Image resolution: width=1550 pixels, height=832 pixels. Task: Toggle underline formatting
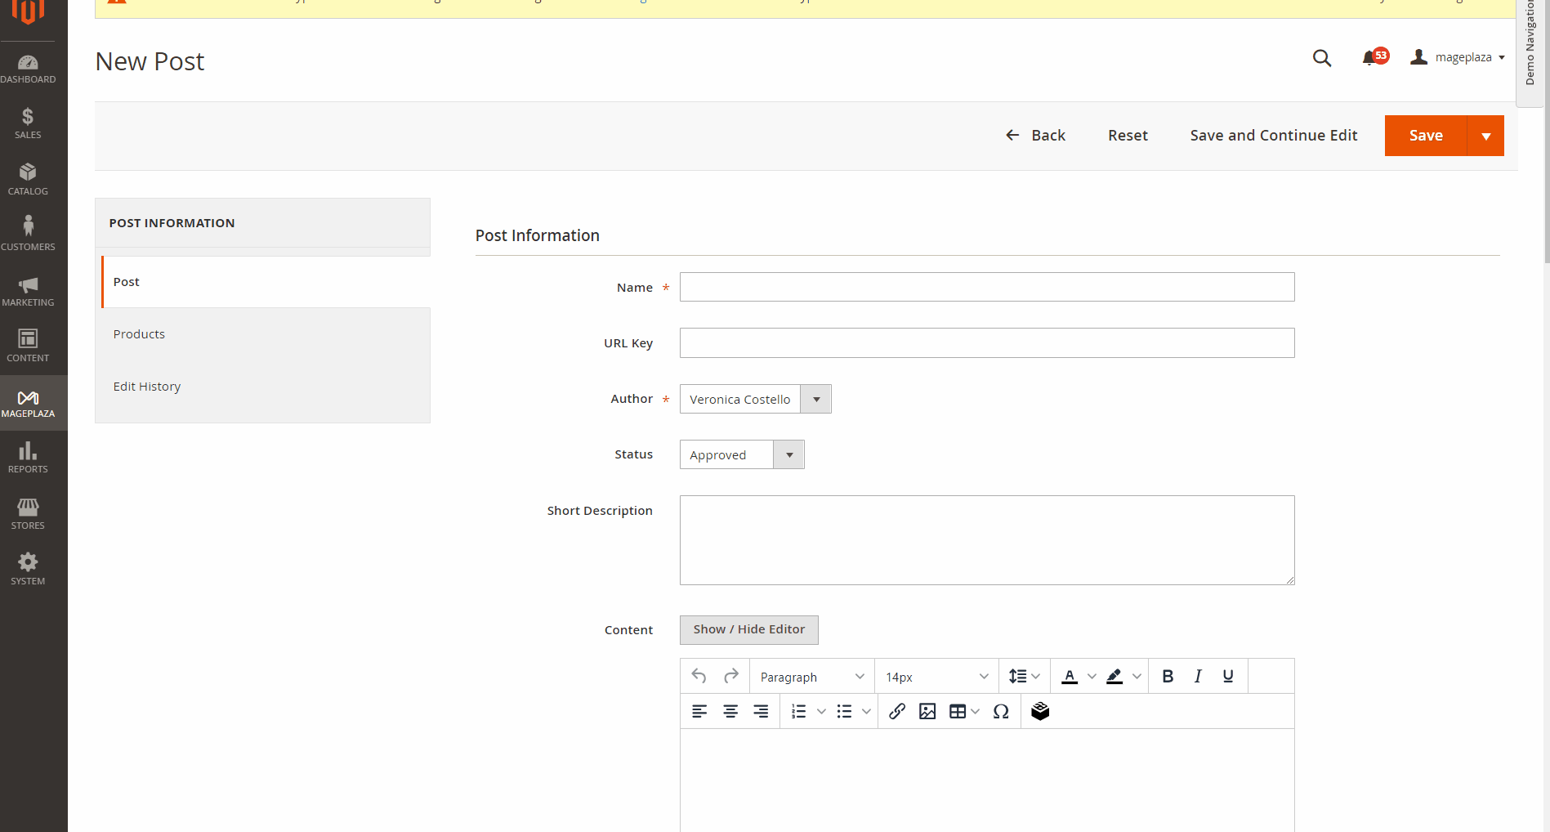point(1227,676)
